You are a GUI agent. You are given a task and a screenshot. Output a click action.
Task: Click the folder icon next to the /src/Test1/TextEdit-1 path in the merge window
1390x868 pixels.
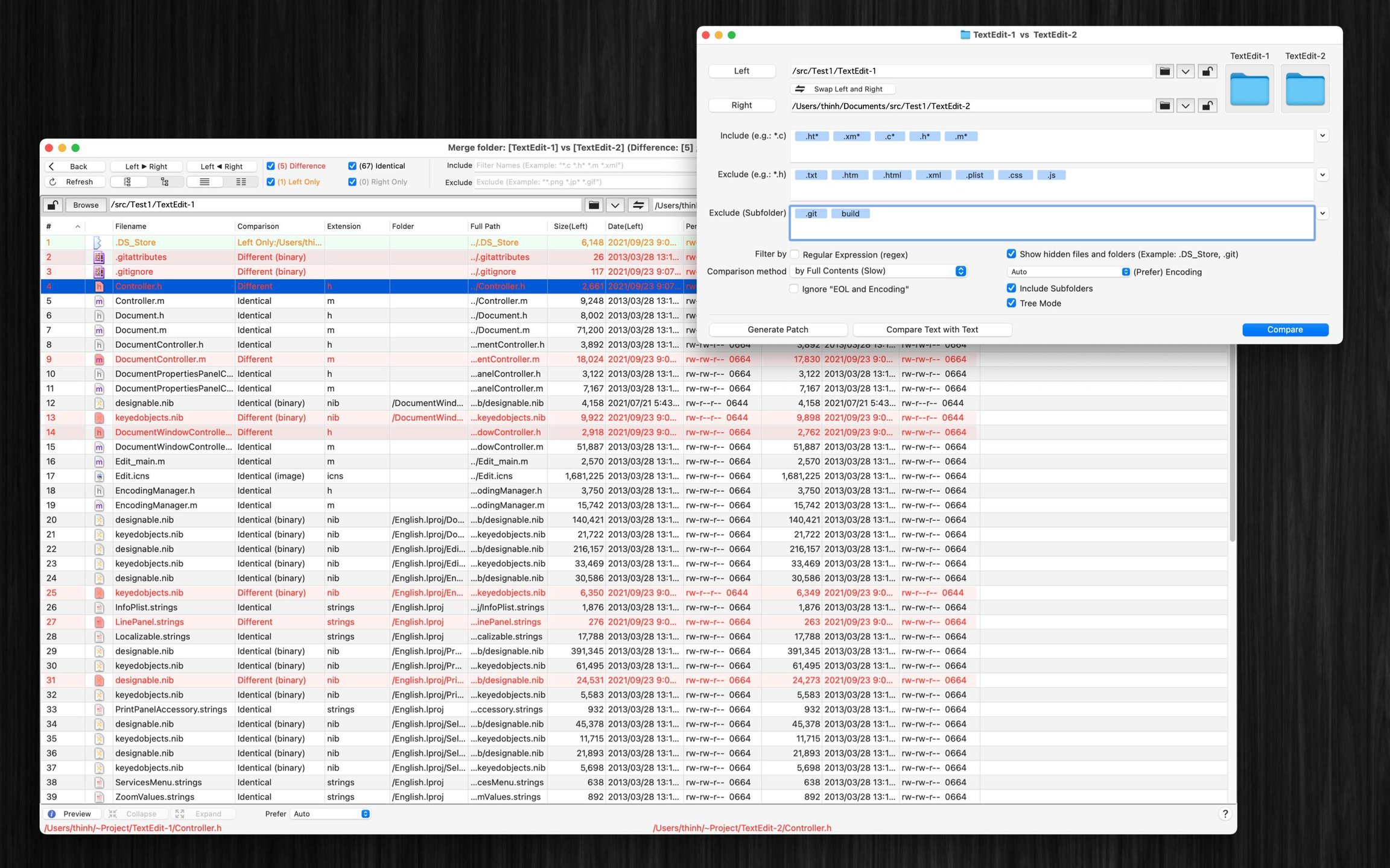click(594, 205)
